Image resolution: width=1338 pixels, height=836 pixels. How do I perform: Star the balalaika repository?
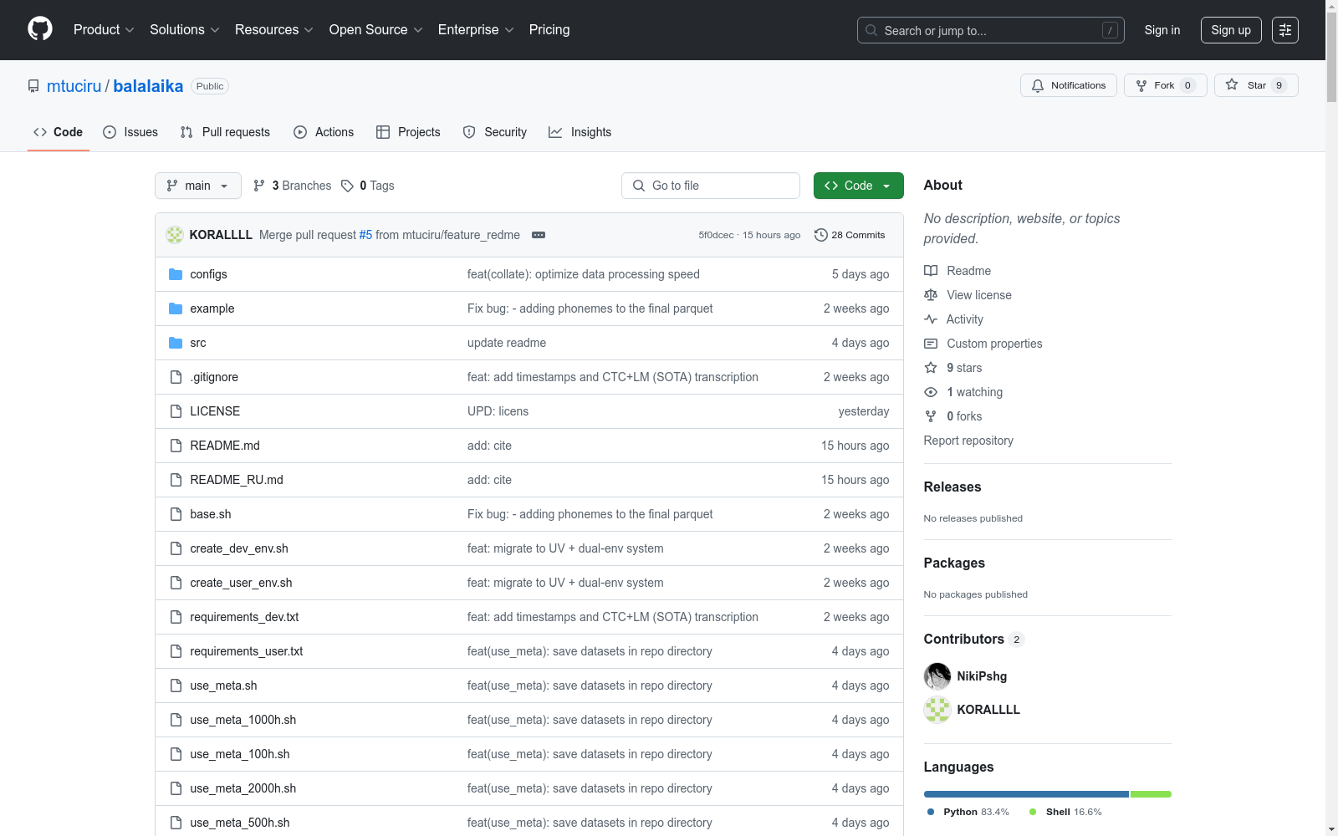point(1256,85)
